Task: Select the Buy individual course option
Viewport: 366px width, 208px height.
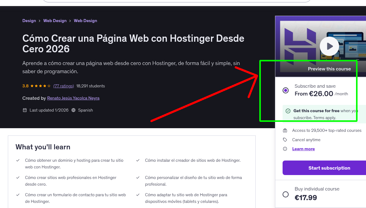Action: 286,194
